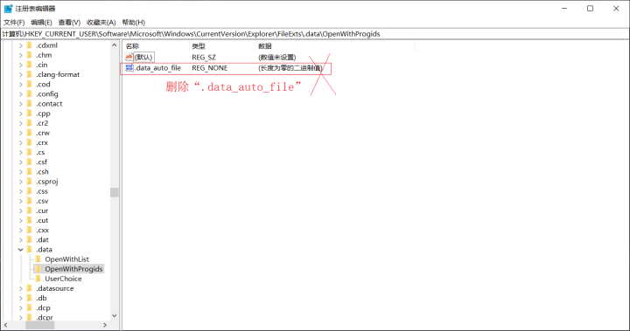Image resolution: width=630 pixels, height=331 pixels.
Task: Click the REG_SZ type cell
Action: [204, 58]
